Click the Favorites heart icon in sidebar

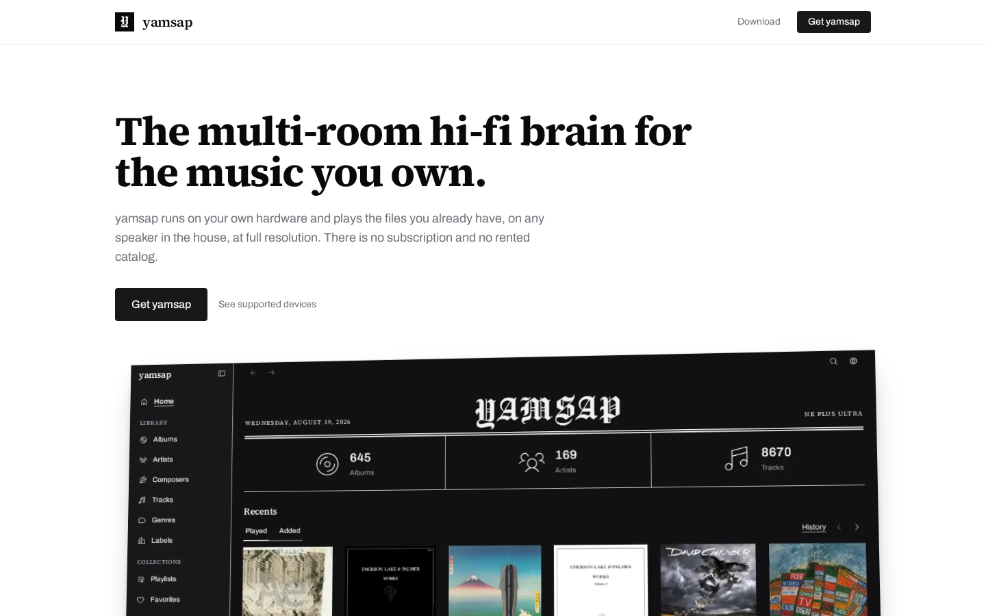tap(140, 600)
